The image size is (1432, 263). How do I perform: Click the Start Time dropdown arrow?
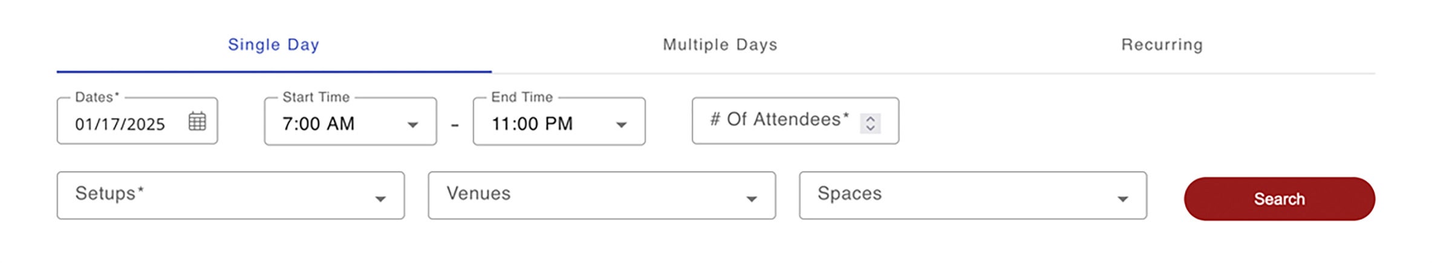tap(412, 125)
